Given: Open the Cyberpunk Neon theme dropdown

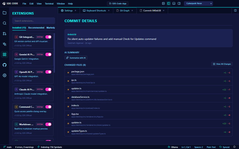Looking at the screenshot, I should pyautogui.click(x=198, y=3).
